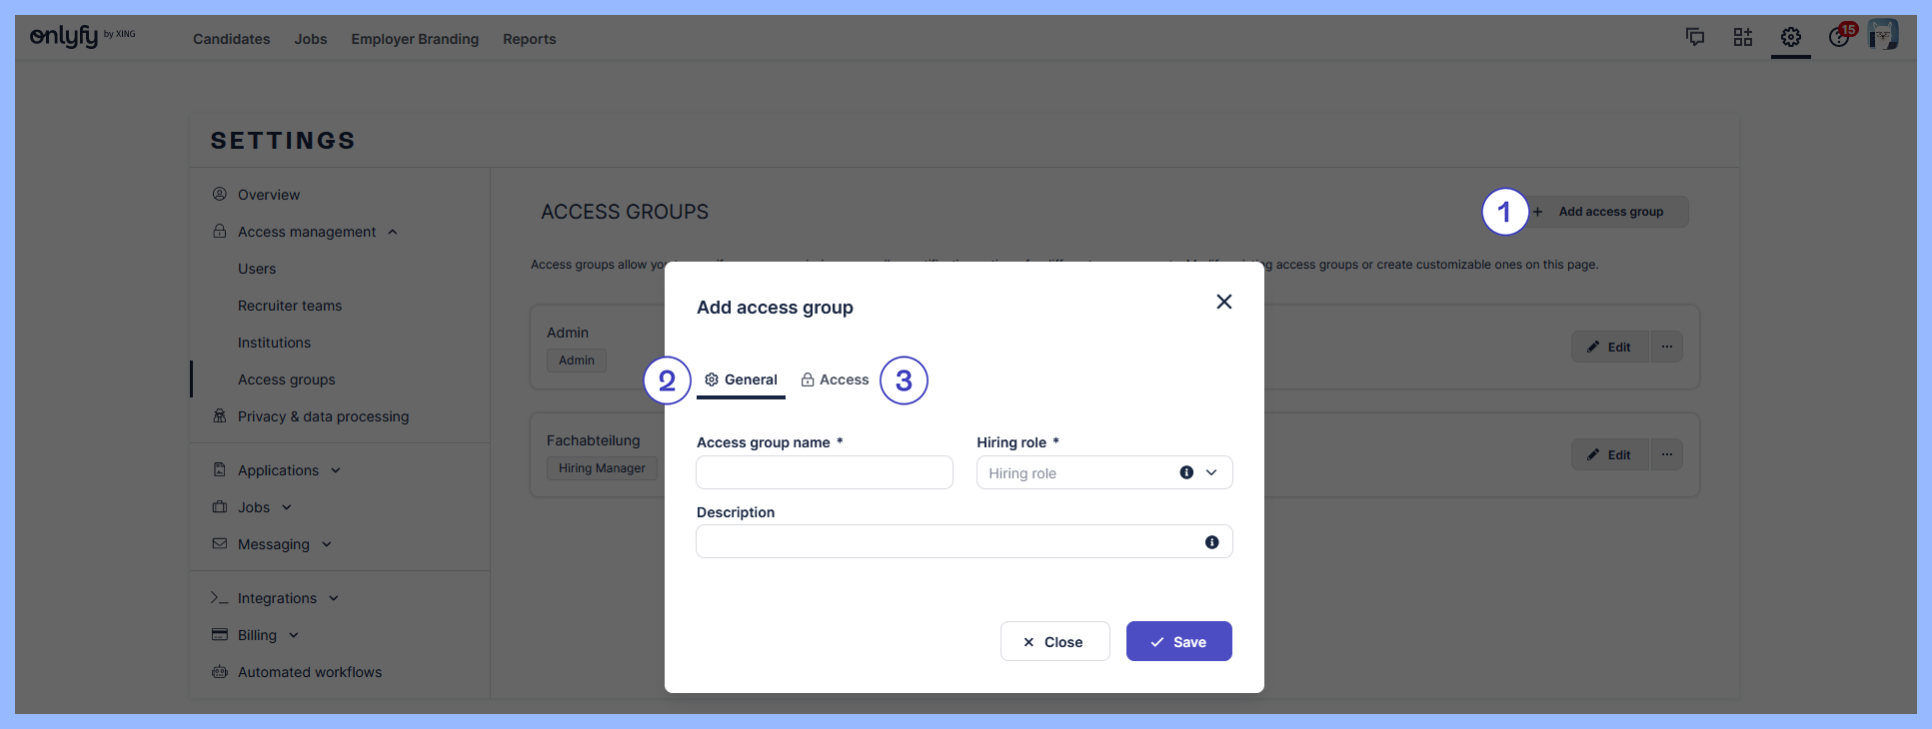Open Overview in settings sidebar
Screen dimensions: 1932x729
(x=269, y=195)
